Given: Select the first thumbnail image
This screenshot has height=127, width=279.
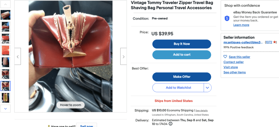Looking at the screenshot, I should (x=6, y=15).
